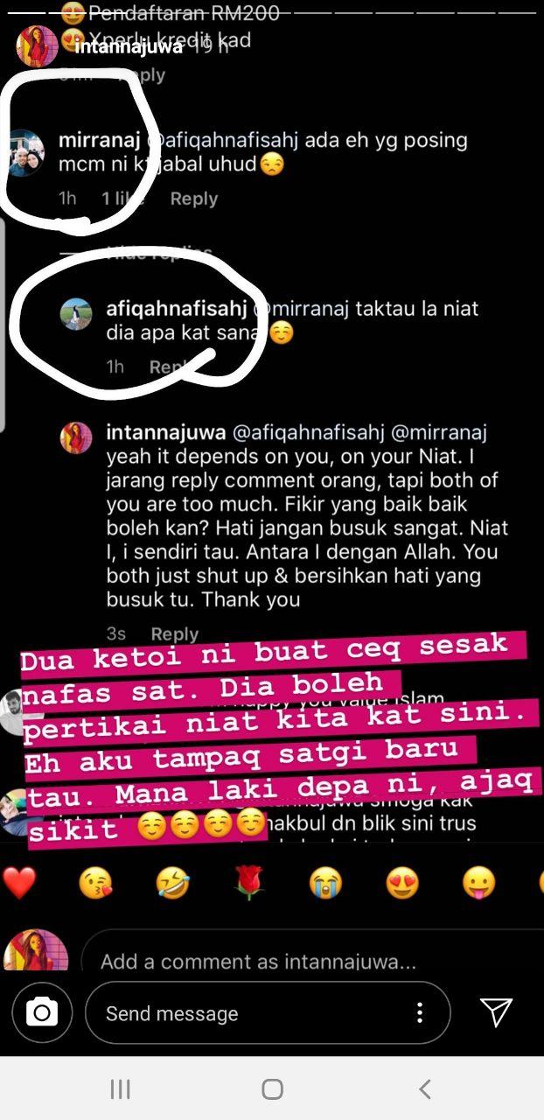The height and width of the screenshot is (1120, 544).
Task: React with the tongue-out emoji
Action: [x=478, y=884]
